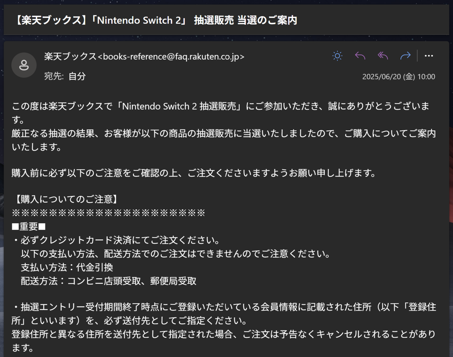The height and width of the screenshot is (357, 453).
Task: Click the email subject line title
Action: [x=156, y=20]
